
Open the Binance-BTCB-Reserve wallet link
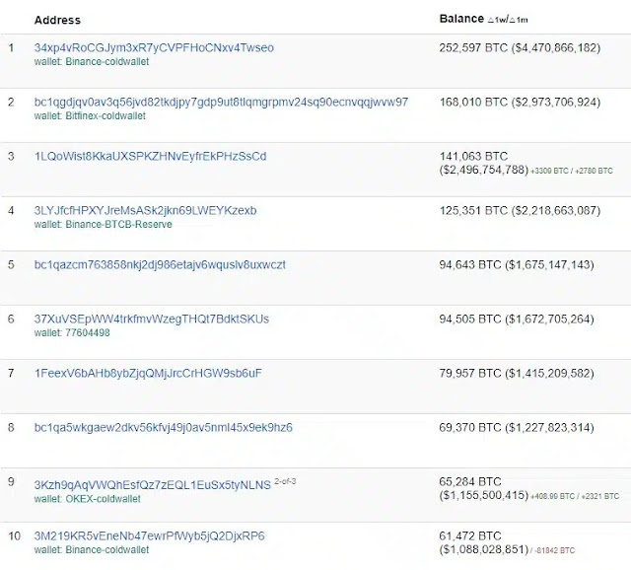pyautogui.click(x=118, y=224)
